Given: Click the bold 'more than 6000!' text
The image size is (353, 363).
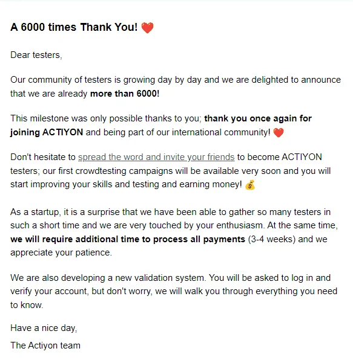Looking at the screenshot, I should (125, 94).
